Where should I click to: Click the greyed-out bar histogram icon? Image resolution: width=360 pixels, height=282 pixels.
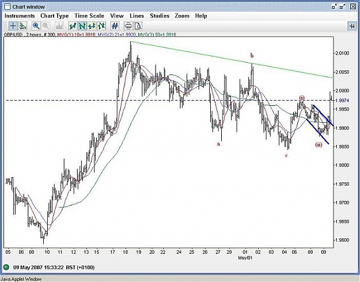[59, 26]
